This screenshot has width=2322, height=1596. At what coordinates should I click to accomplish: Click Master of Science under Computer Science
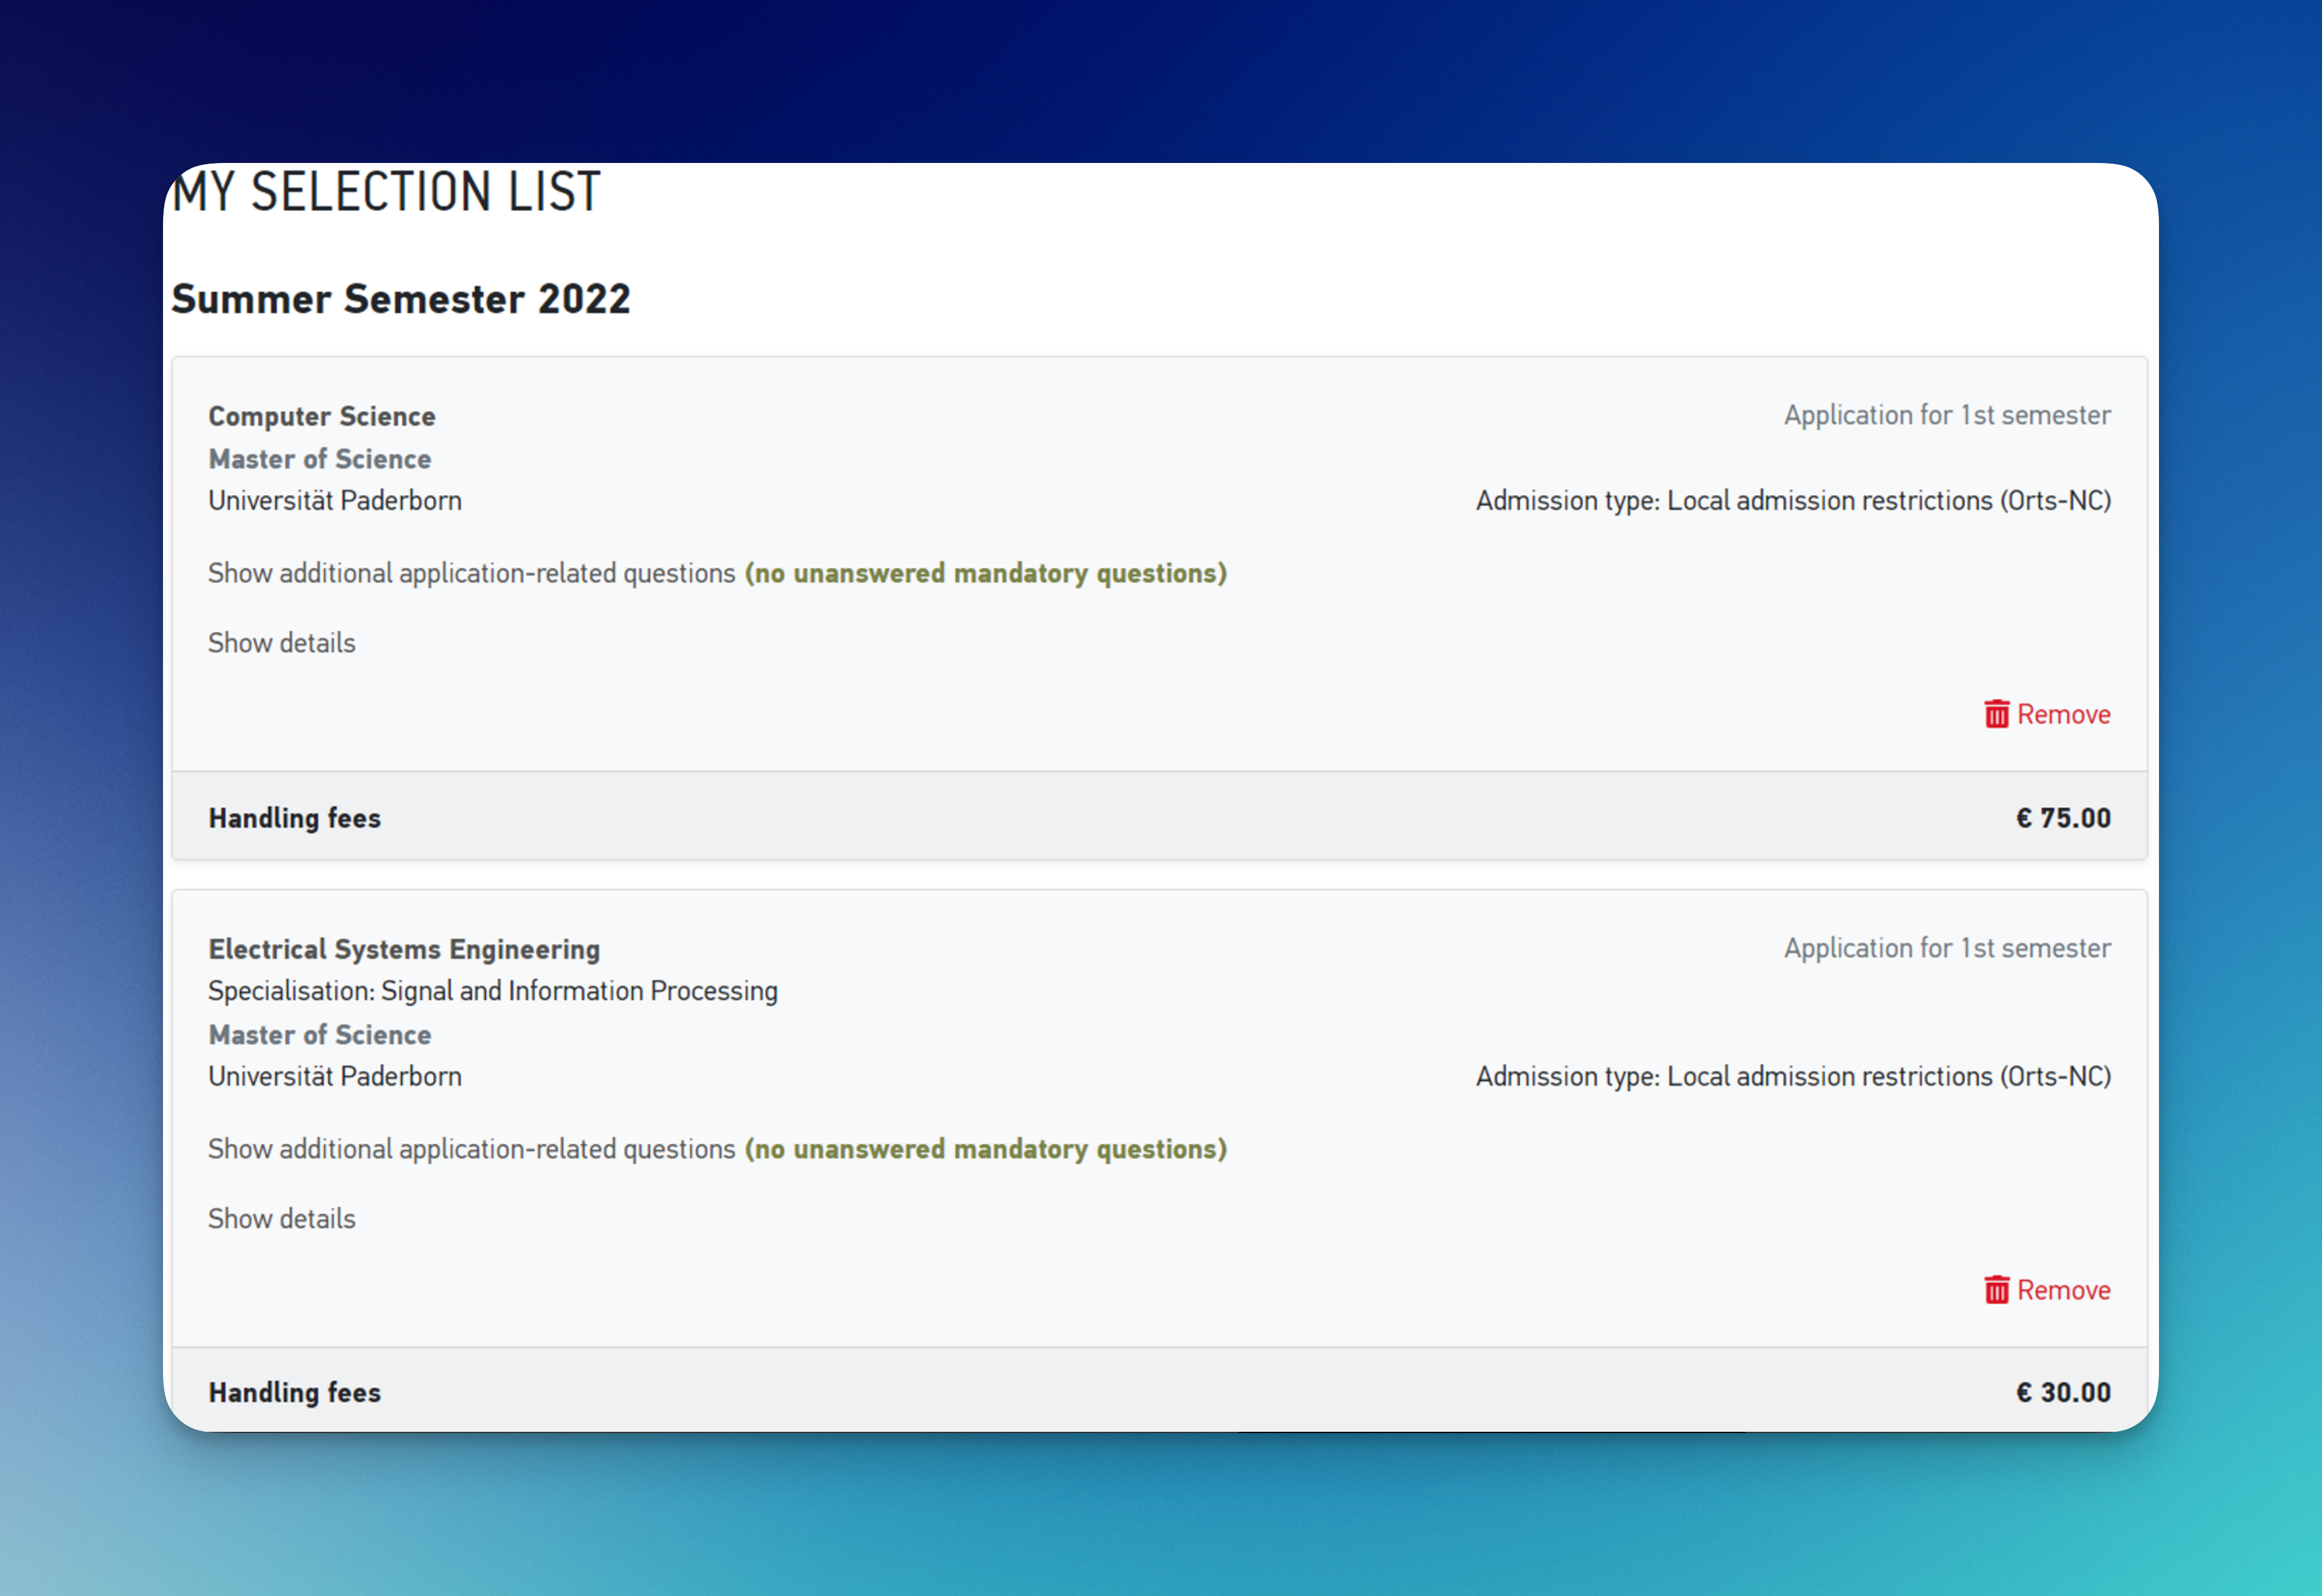tap(320, 459)
